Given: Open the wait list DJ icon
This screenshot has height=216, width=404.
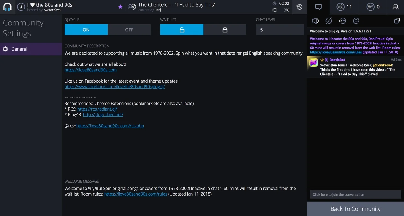Looking at the screenshot, I should [132, 7].
